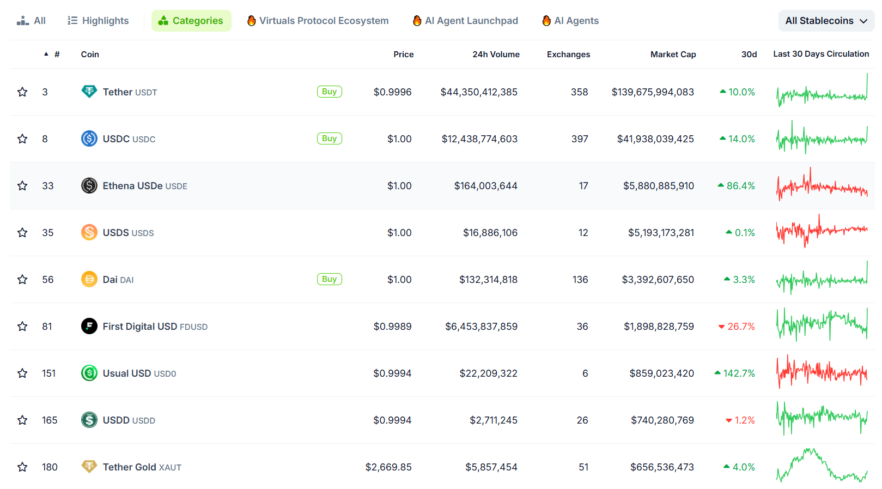Click the flame icon beside AI Agent Launchpad
This screenshot has width=882, height=489.
click(417, 21)
